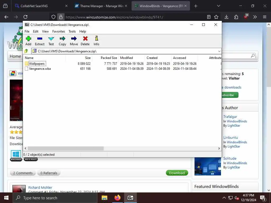Open the Firefox View icon

[x=5, y=6]
